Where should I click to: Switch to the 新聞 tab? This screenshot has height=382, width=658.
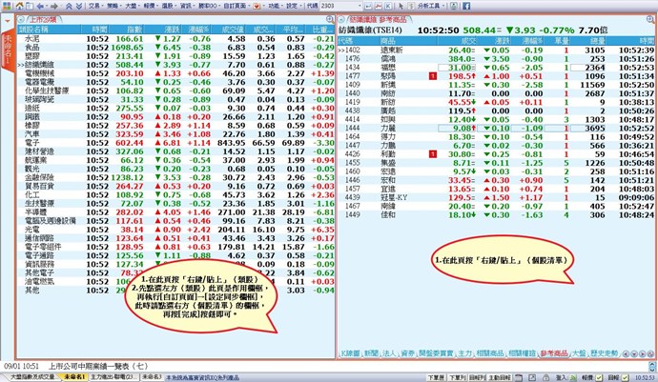tap(371, 353)
